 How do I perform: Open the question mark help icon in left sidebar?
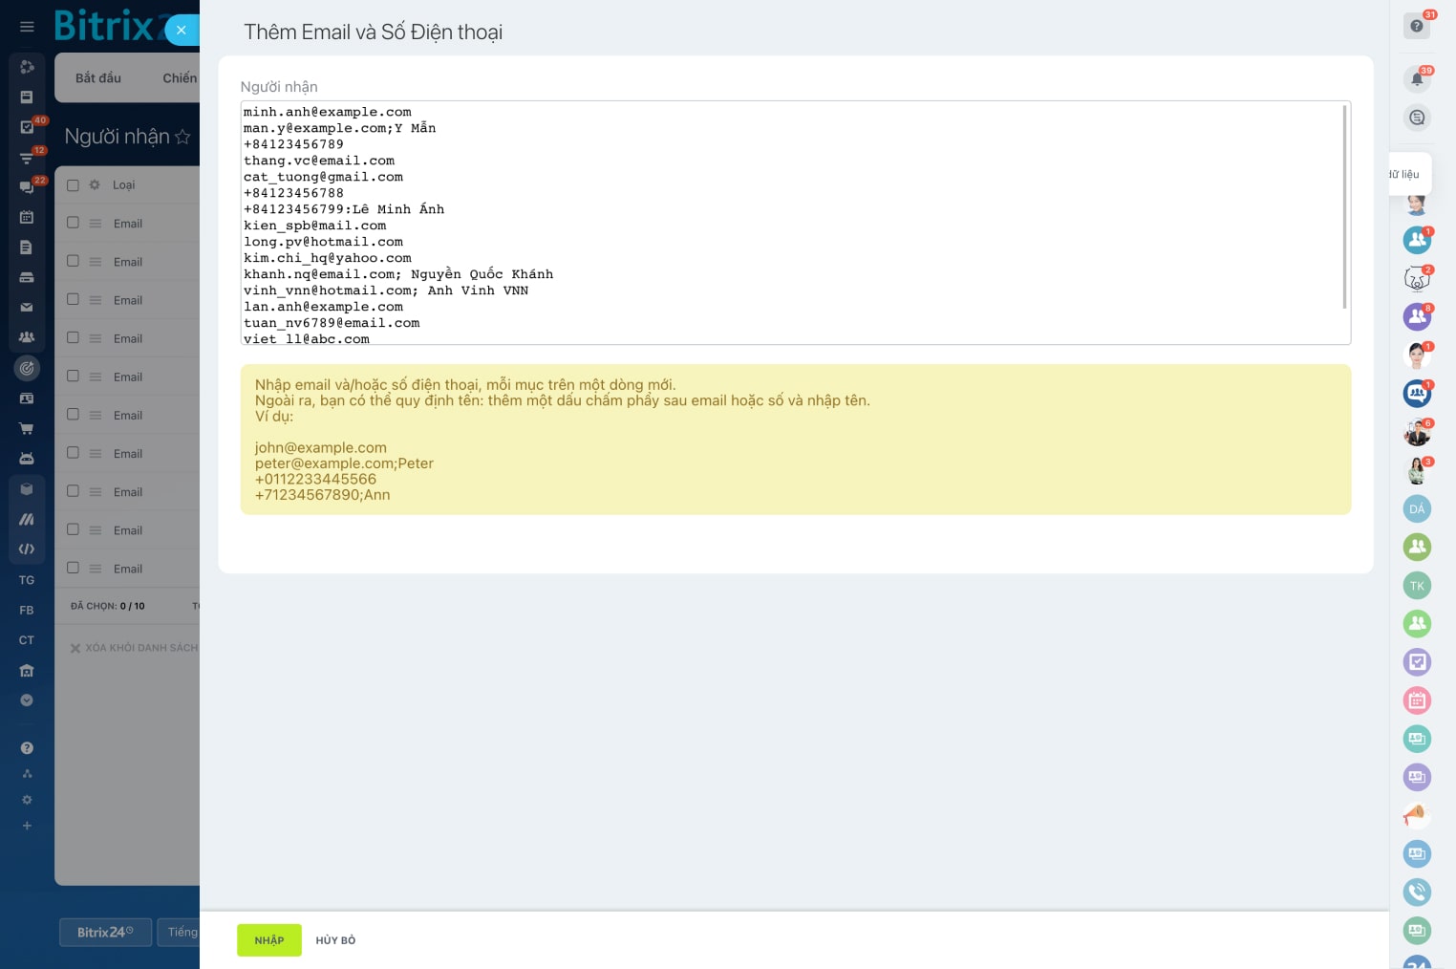(27, 748)
